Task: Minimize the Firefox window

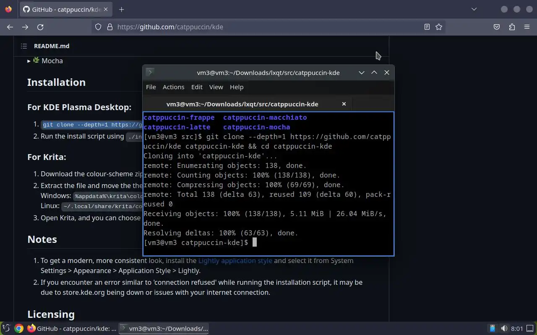Action: coord(504,9)
